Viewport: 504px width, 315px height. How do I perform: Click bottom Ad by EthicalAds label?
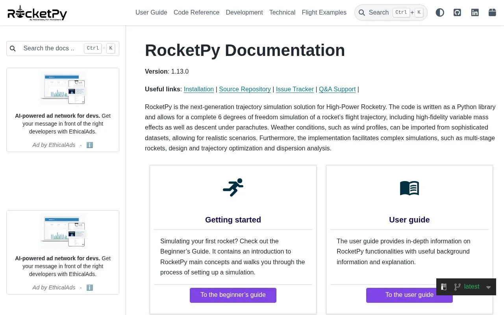tap(54, 287)
